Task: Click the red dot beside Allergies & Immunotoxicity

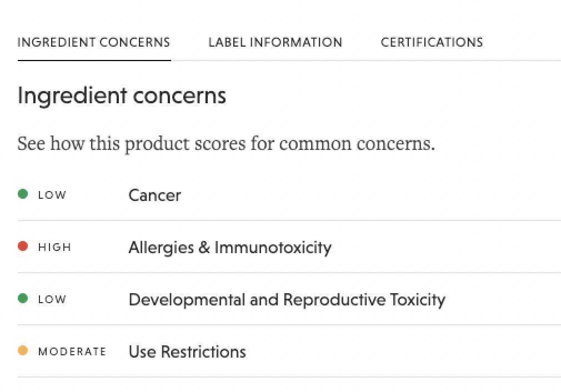Action: pos(23,247)
